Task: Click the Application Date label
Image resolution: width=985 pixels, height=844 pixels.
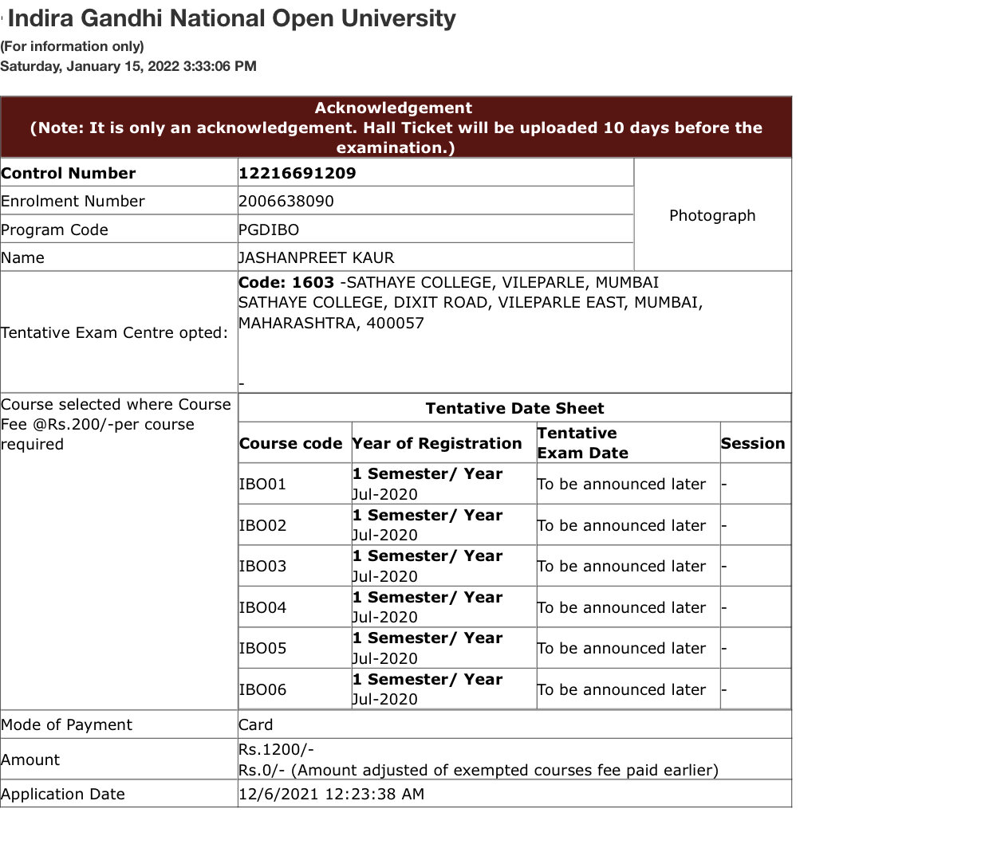Action: (63, 794)
